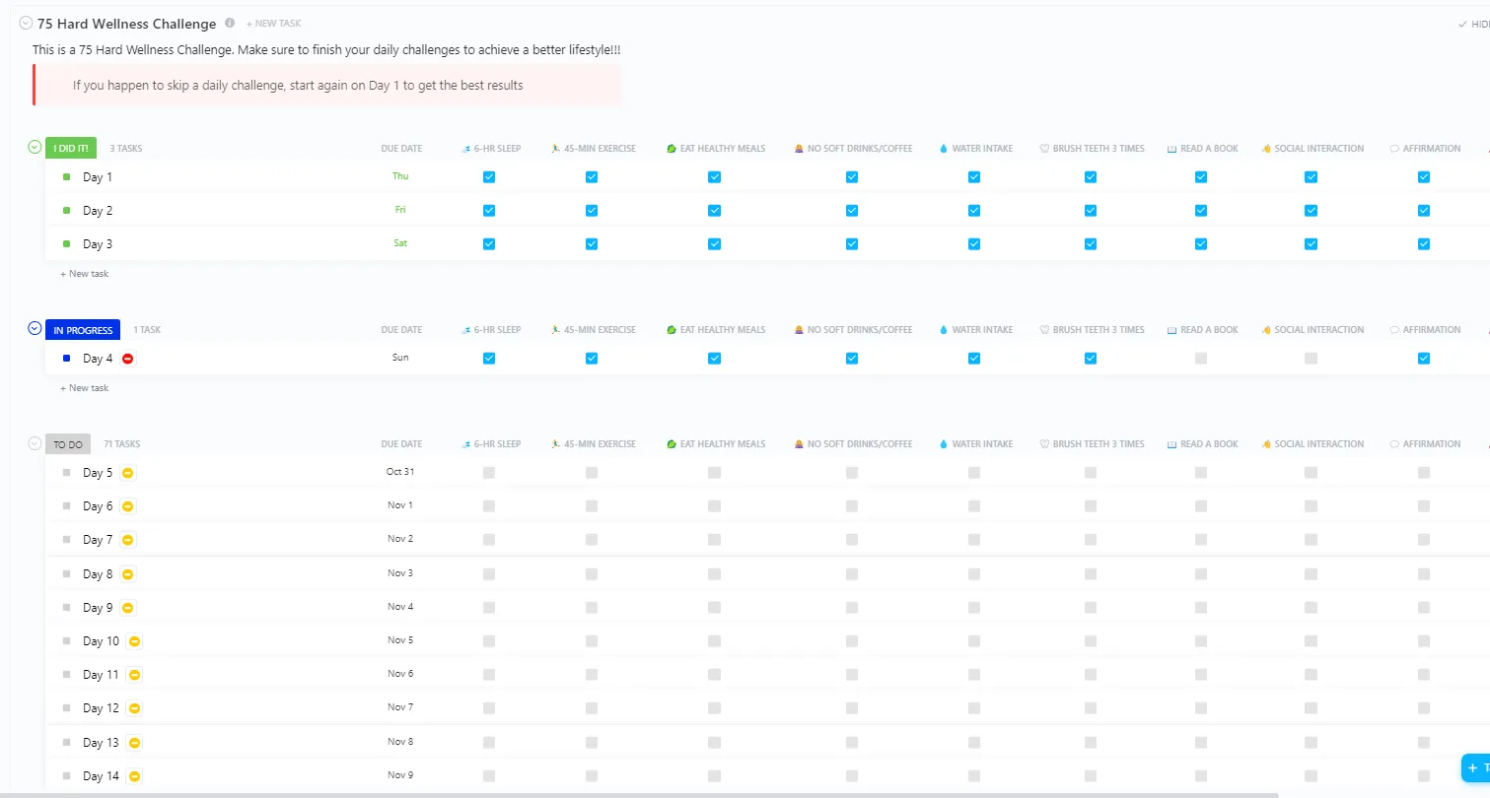
Task: Click Day 8 due date Nov 3
Action: pos(400,573)
